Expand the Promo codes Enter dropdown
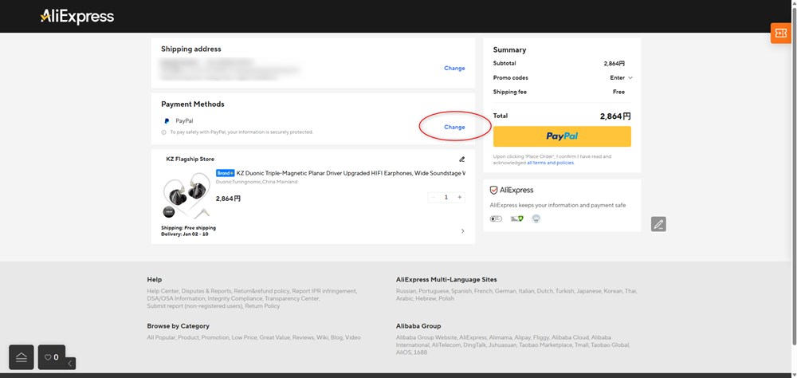The height and width of the screenshot is (378, 797). (x=621, y=78)
